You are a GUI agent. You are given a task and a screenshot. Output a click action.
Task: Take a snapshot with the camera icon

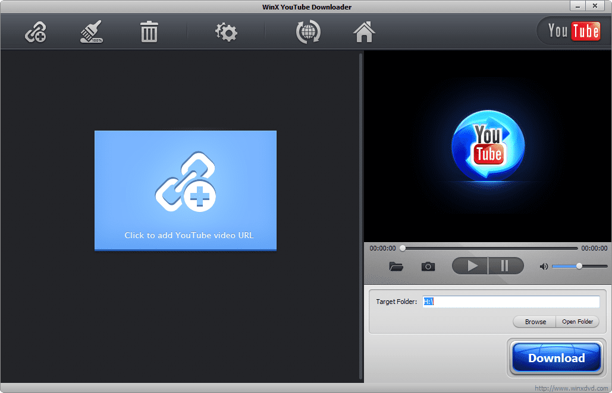click(428, 266)
